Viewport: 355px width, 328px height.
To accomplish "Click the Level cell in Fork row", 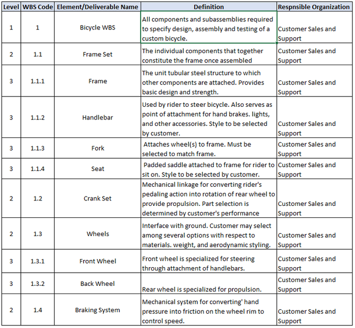I will tap(11, 148).
